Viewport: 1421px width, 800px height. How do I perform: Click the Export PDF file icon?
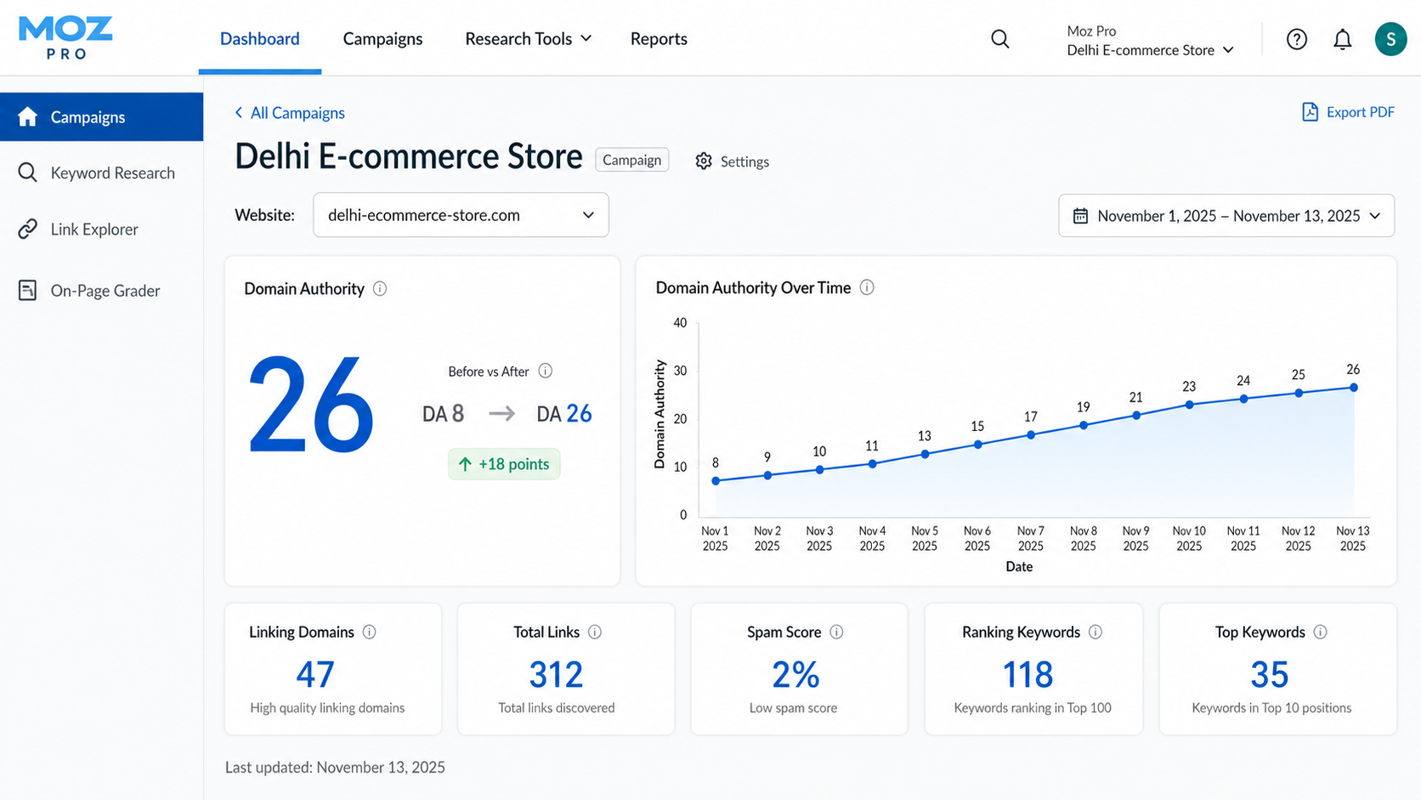[x=1310, y=112]
